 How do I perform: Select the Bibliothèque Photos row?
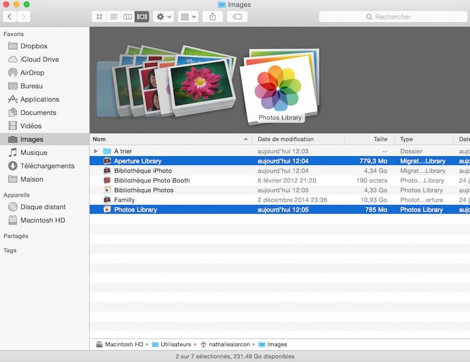(x=280, y=190)
